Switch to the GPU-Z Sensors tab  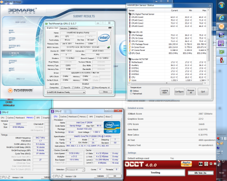pos(64,28)
